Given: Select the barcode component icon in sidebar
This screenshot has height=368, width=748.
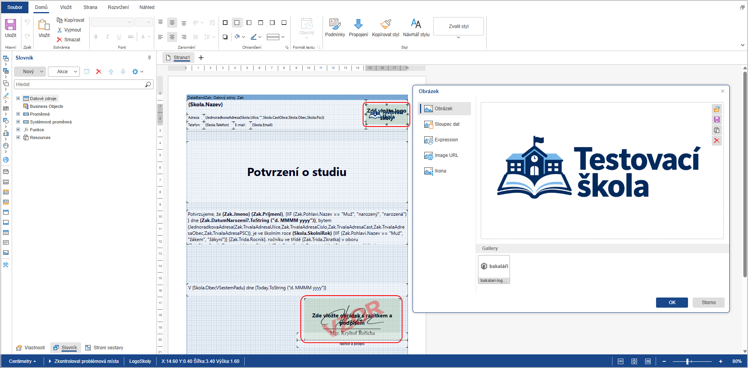Looking at the screenshot, I should pyautogui.click(x=6, y=108).
